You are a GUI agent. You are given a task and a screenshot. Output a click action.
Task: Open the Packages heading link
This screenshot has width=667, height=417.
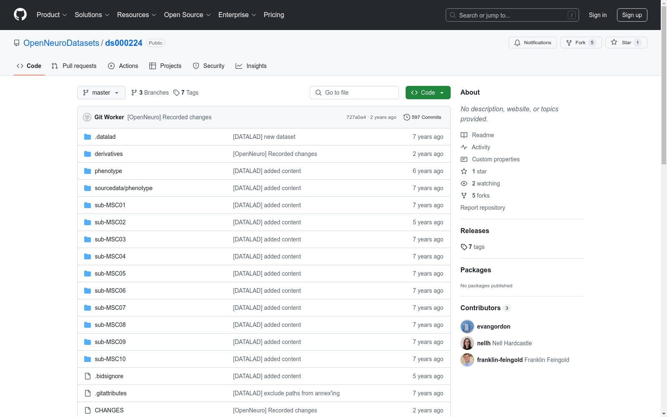coord(476,270)
